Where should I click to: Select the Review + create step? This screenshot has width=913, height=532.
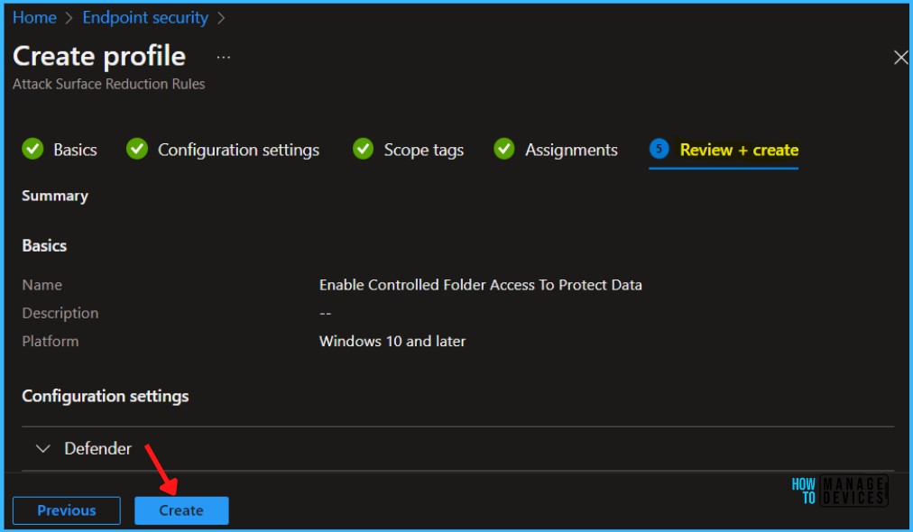click(x=739, y=151)
